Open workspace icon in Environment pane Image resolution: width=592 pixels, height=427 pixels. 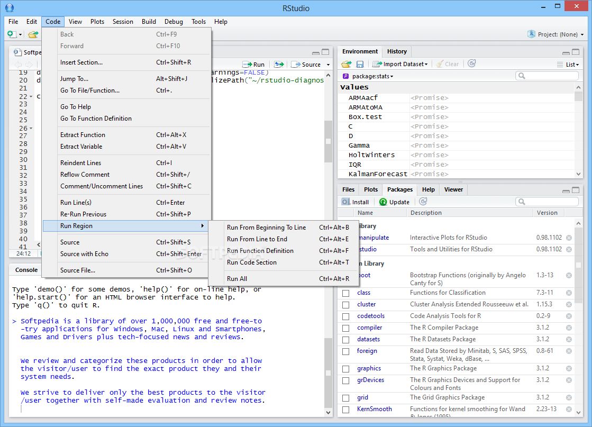tap(346, 64)
